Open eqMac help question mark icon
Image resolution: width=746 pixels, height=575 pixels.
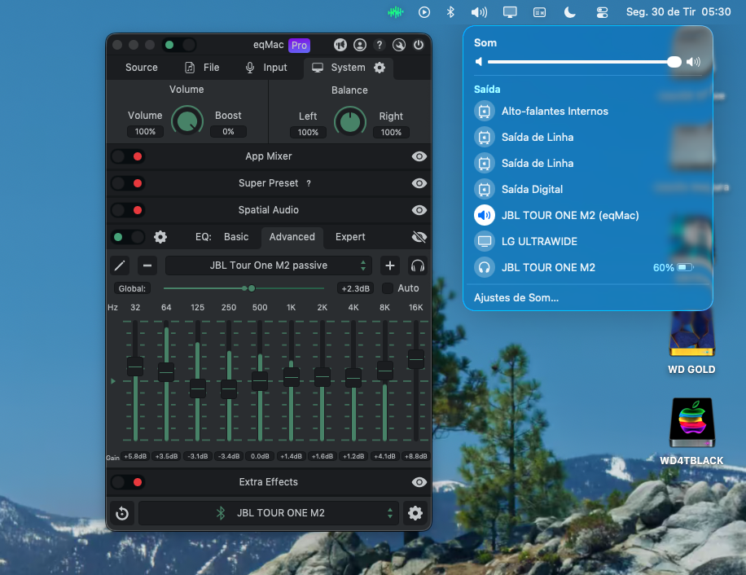(380, 45)
